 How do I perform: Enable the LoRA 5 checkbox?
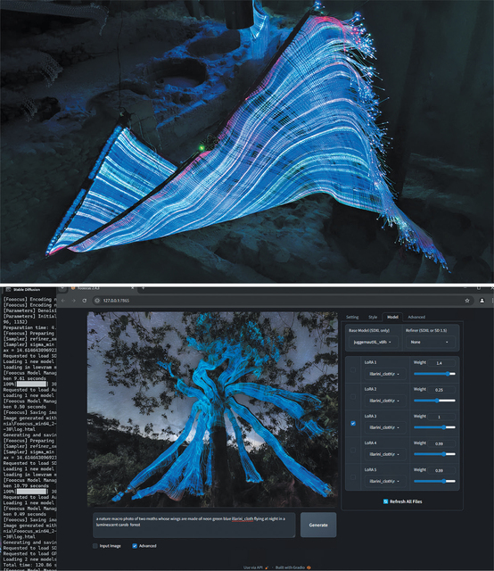pos(353,477)
